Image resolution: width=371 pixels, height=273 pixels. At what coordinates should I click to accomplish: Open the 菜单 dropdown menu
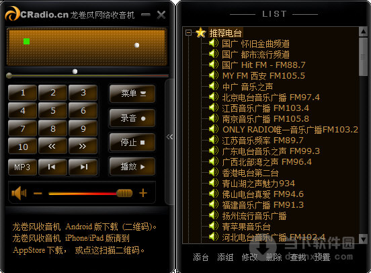coord(132,93)
